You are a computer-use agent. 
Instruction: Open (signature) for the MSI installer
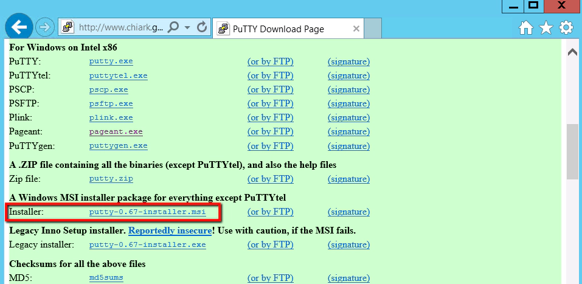(349, 212)
